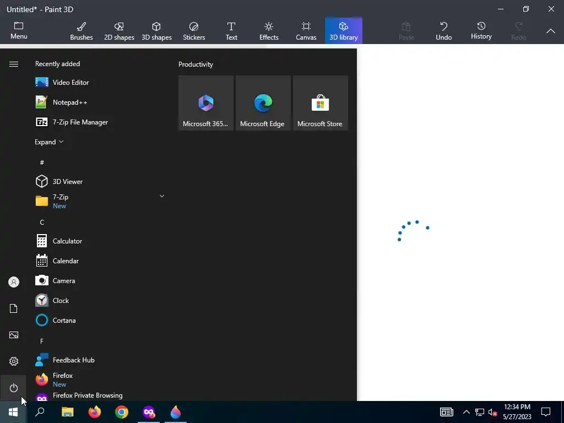Open the History panel
Screen dimensions: 564x423
pyautogui.click(x=481, y=31)
